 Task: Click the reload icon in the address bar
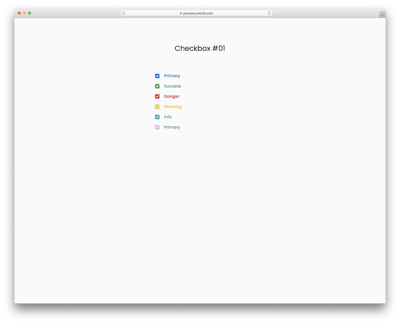point(269,13)
